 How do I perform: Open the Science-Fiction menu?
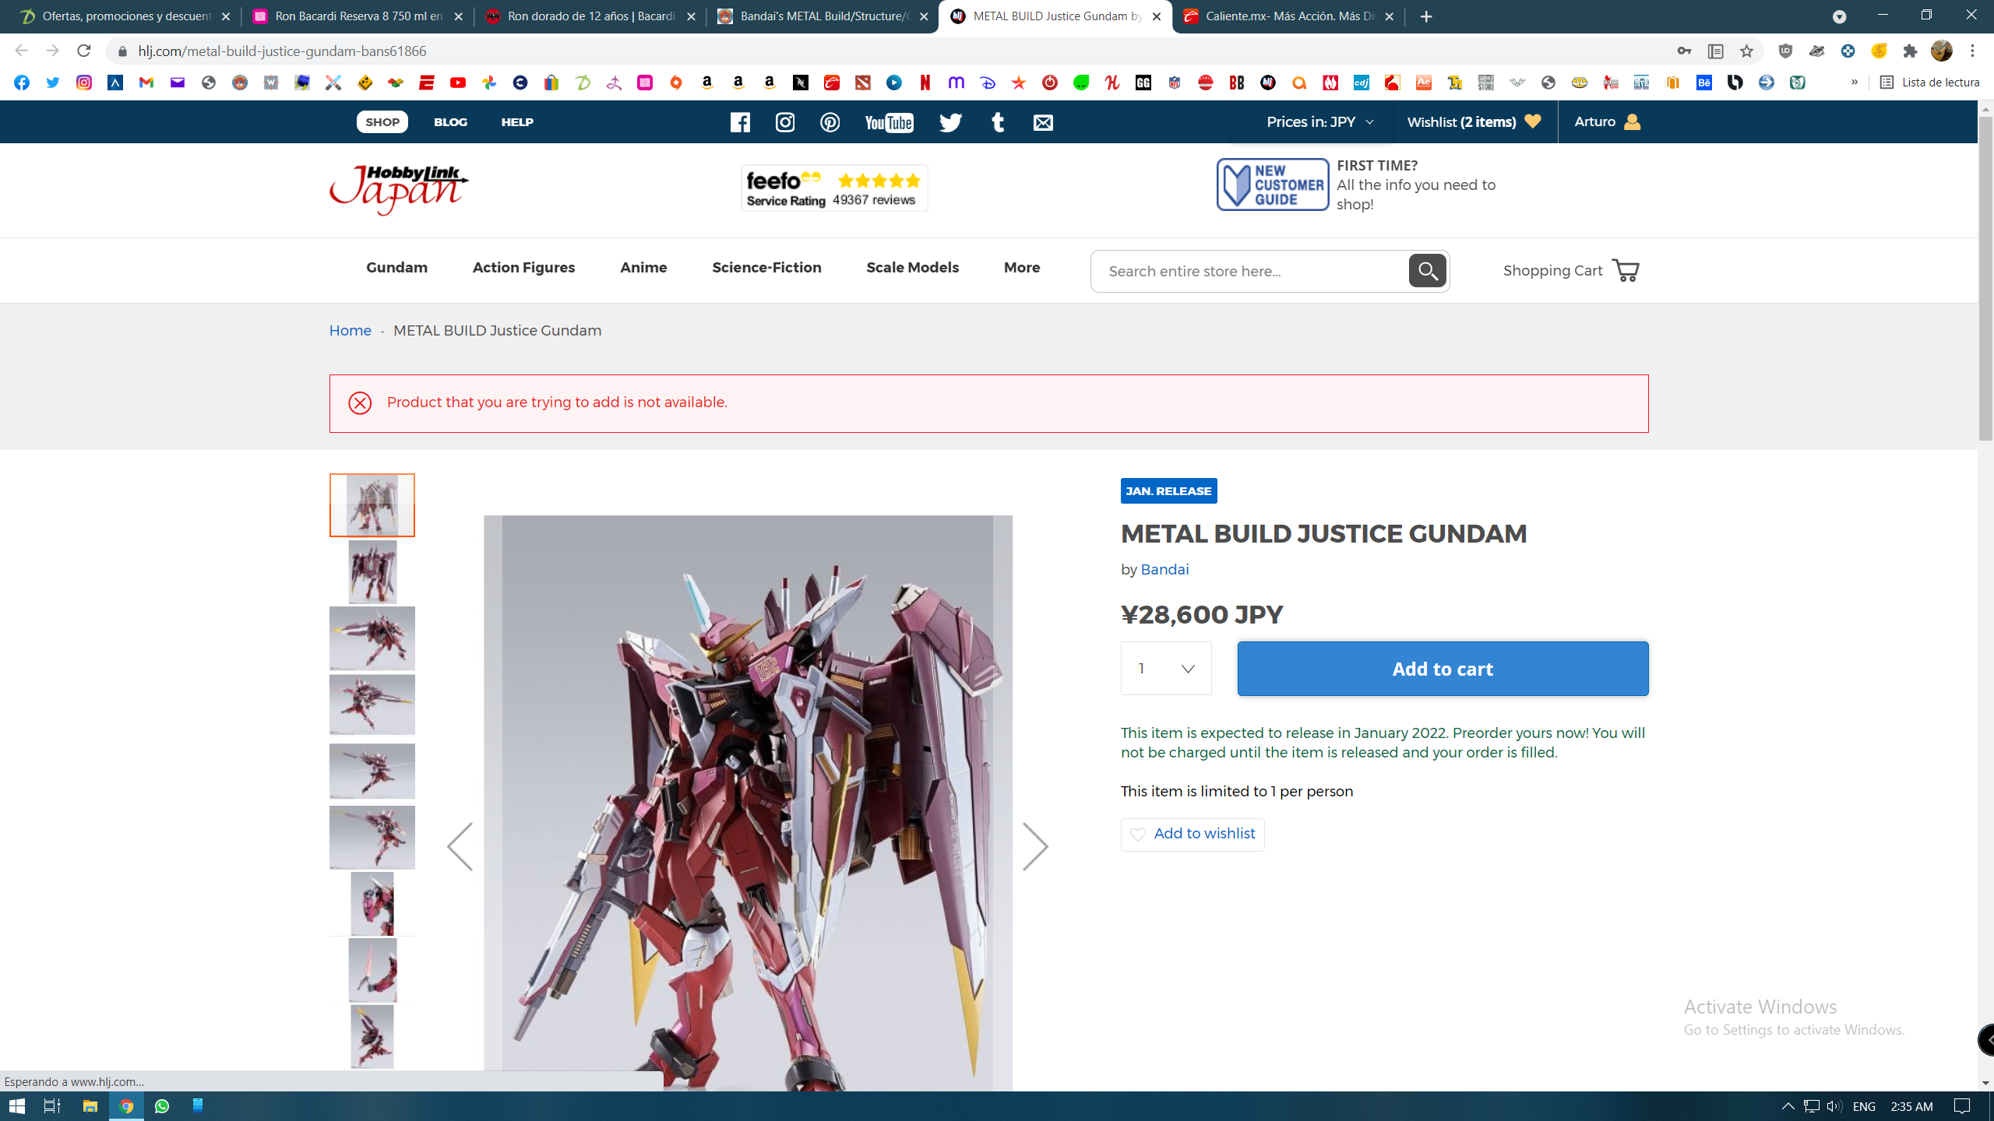click(766, 268)
